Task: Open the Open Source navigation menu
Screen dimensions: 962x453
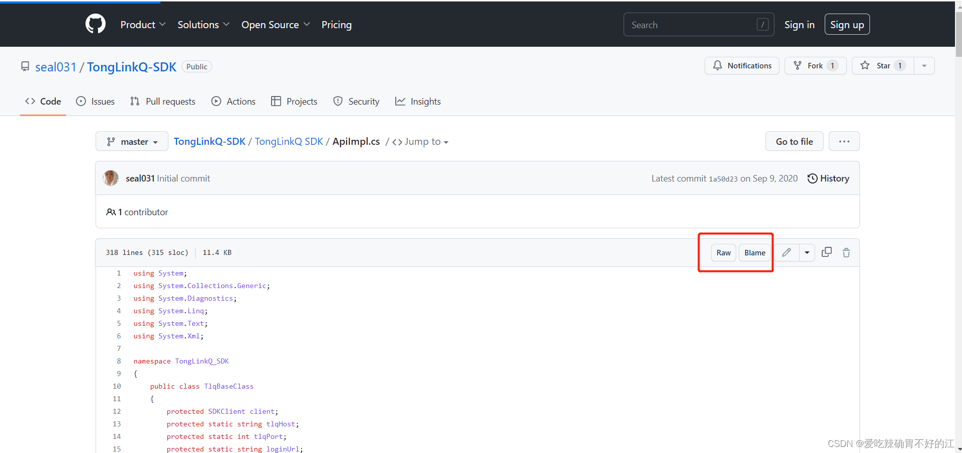Action: pos(275,24)
